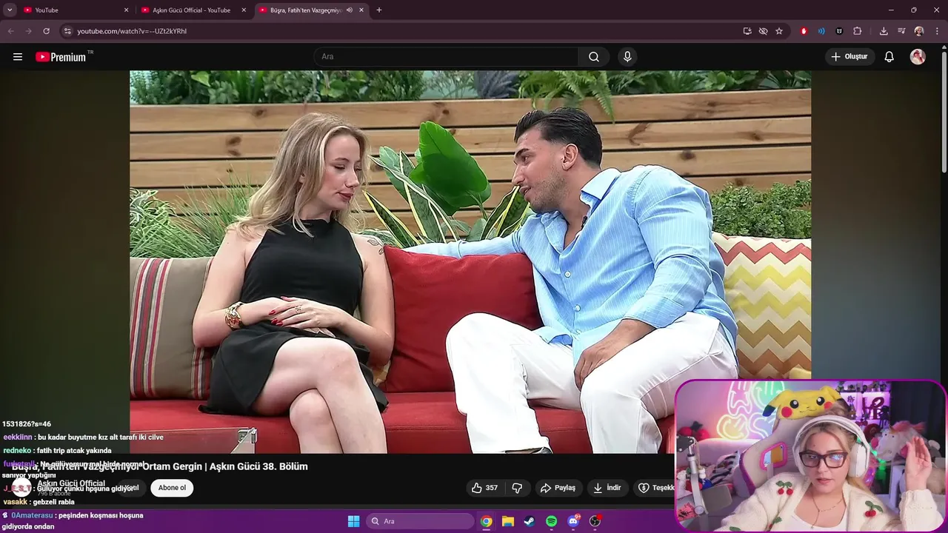The width and height of the screenshot is (948, 533).
Task: Download the video with İndir button
Action: [607, 488]
